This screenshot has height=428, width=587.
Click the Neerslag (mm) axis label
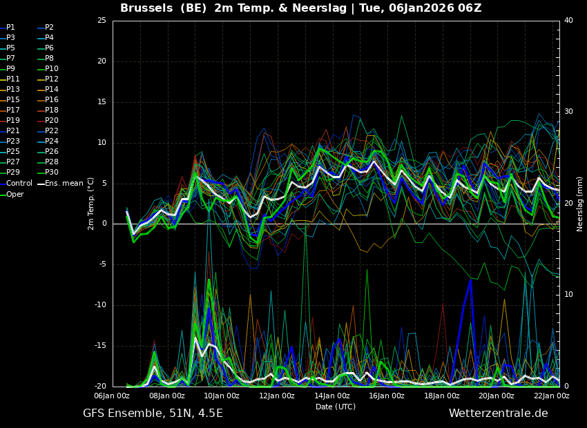coord(580,204)
